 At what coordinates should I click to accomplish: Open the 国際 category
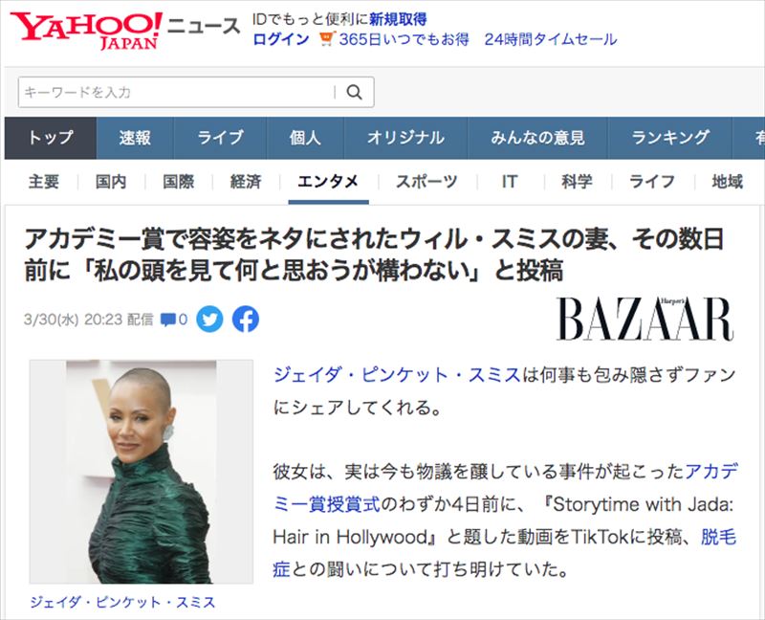pyautogui.click(x=179, y=182)
